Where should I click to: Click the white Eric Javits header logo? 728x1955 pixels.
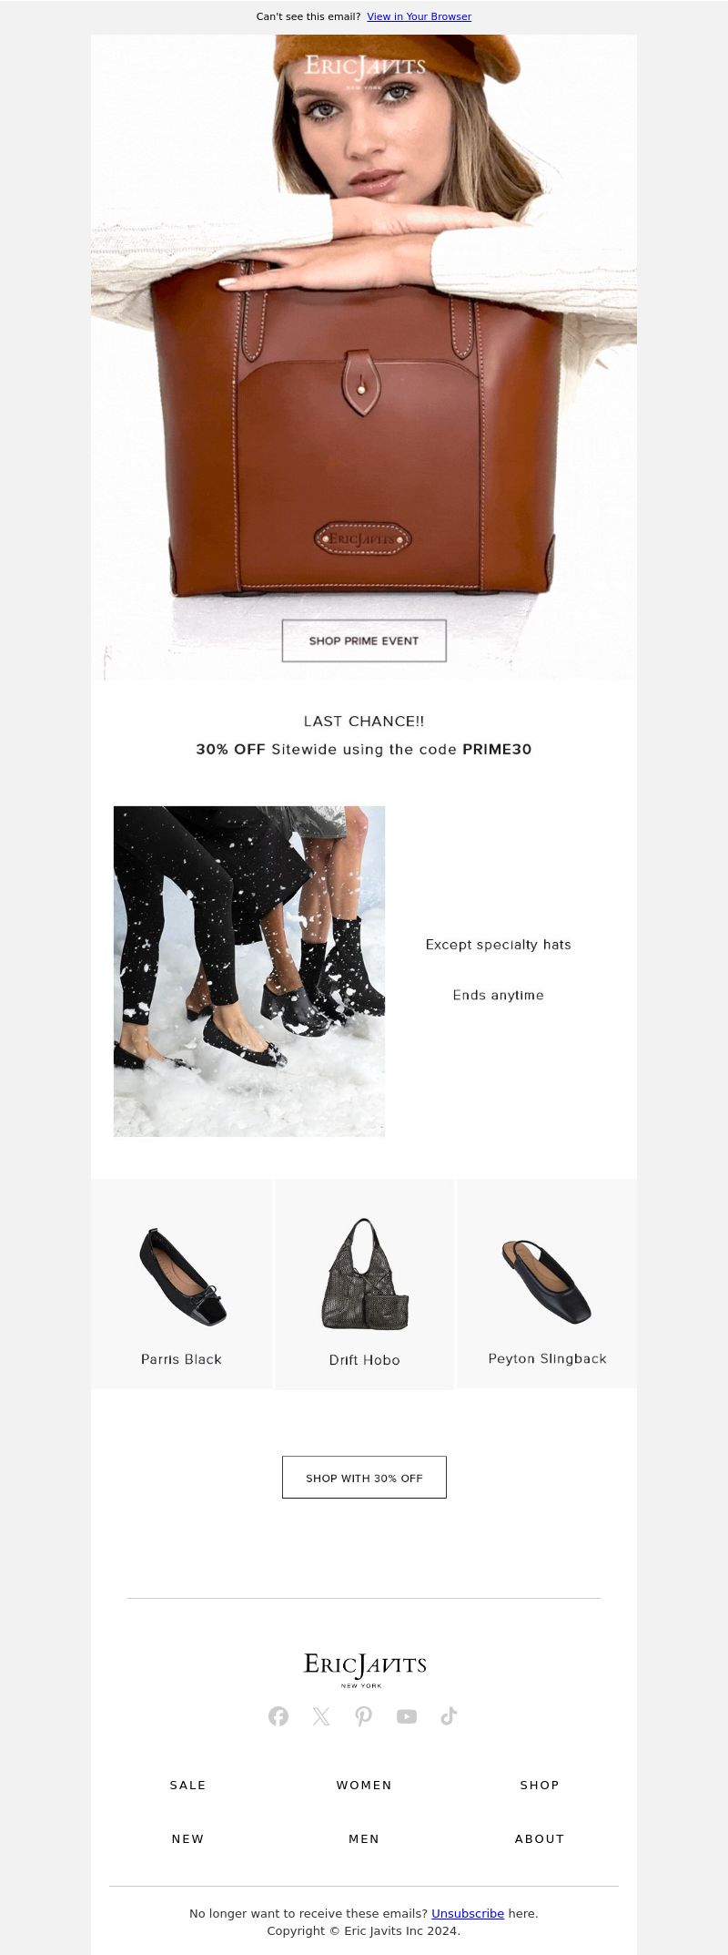tap(364, 70)
